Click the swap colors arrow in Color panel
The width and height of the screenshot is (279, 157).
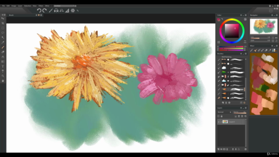(222, 19)
